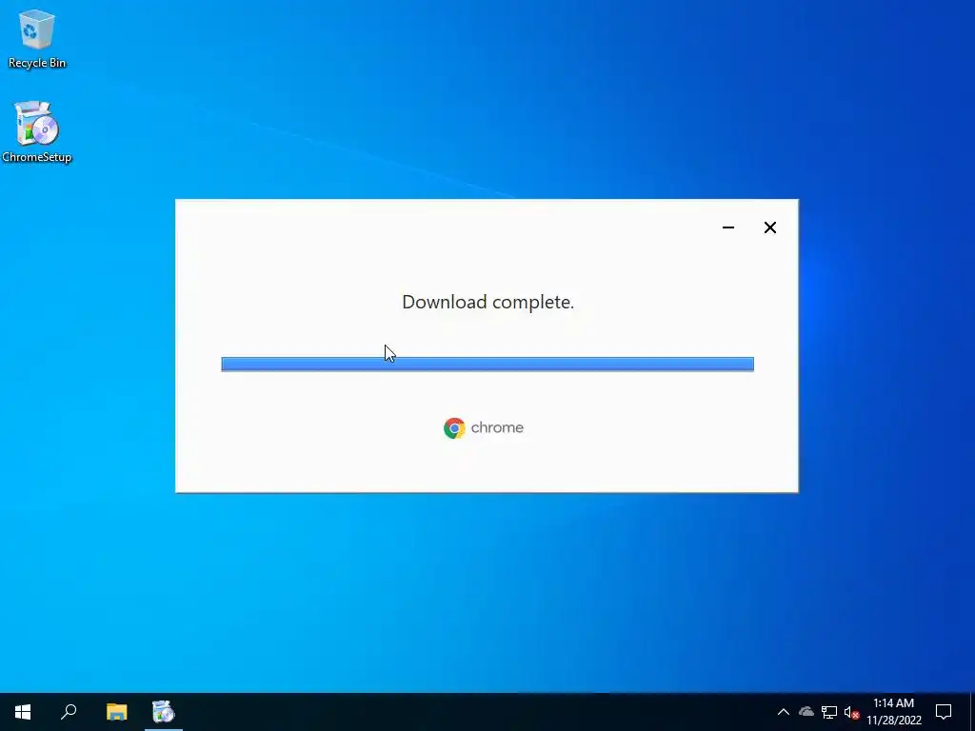
Task: Click the Chrome logo in installer
Action: coord(454,428)
